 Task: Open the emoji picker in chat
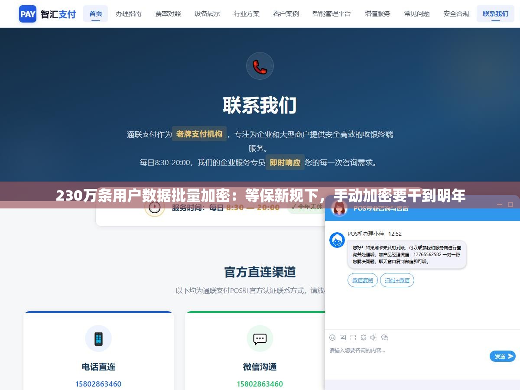tap(332, 337)
